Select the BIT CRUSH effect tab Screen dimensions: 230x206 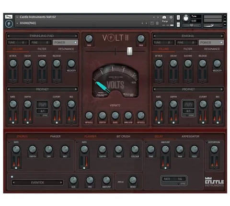tap(123, 137)
